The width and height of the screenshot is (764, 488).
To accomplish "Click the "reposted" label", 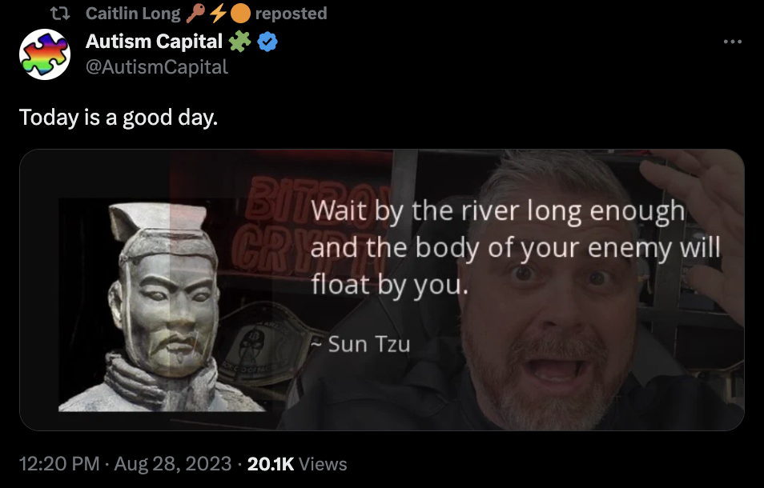I will coord(292,14).
